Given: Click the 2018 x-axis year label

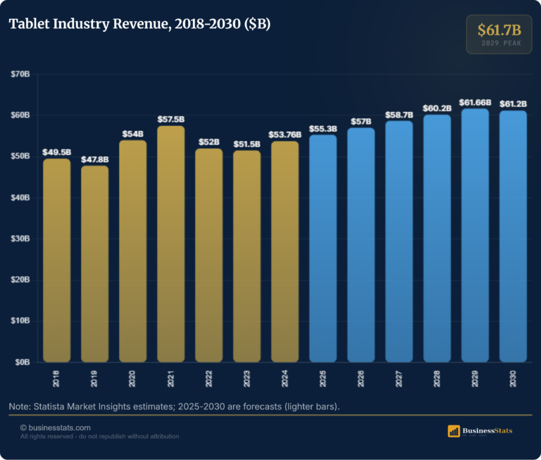Looking at the screenshot, I should (x=56, y=378).
